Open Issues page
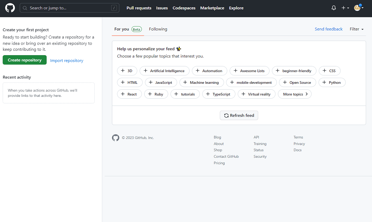The width and height of the screenshot is (372, 222). [162, 8]
